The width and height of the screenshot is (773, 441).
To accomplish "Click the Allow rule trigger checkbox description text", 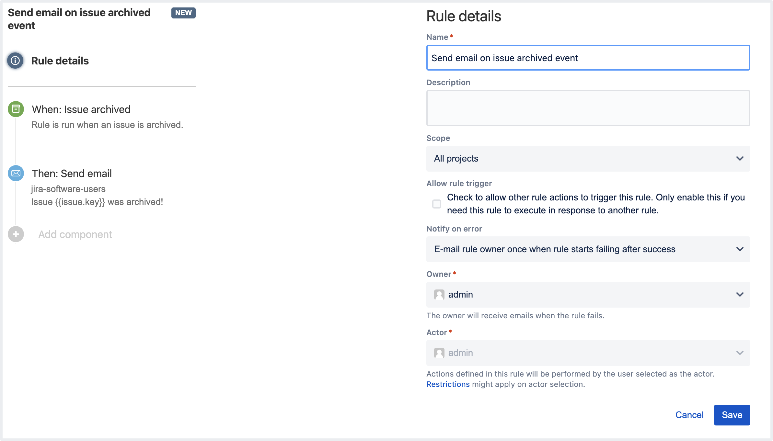I will [x=596, y=204].
